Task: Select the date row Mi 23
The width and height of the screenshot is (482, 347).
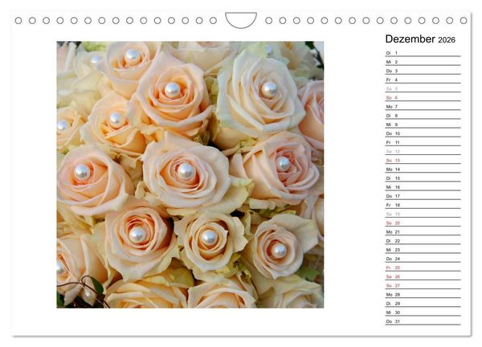Action: tap(423, 250)
